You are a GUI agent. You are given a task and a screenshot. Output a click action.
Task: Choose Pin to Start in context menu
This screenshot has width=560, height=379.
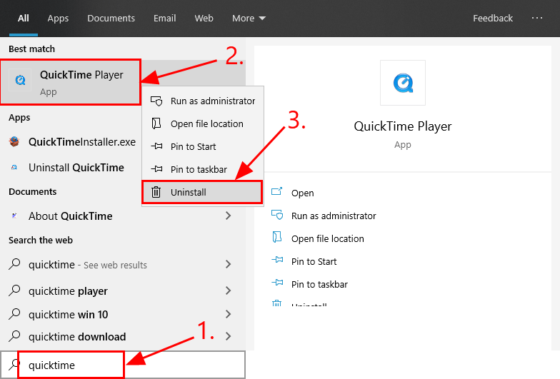(x=203, y=147)
